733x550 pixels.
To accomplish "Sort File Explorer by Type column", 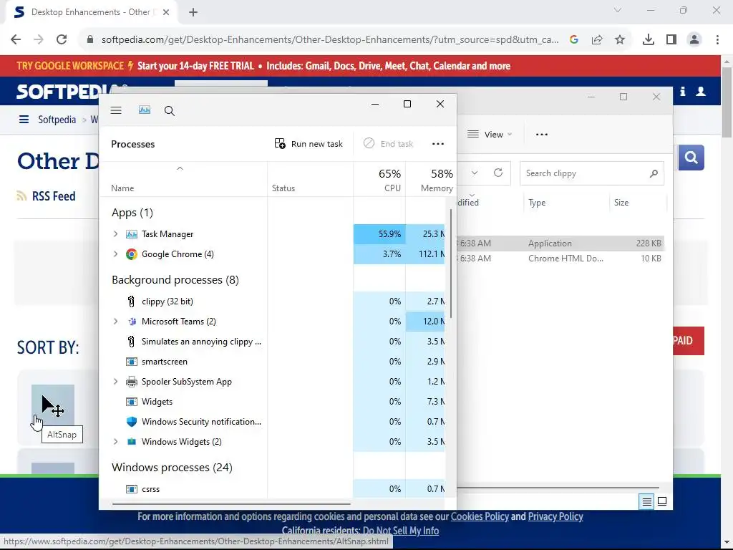I will (x=537, y=203).
